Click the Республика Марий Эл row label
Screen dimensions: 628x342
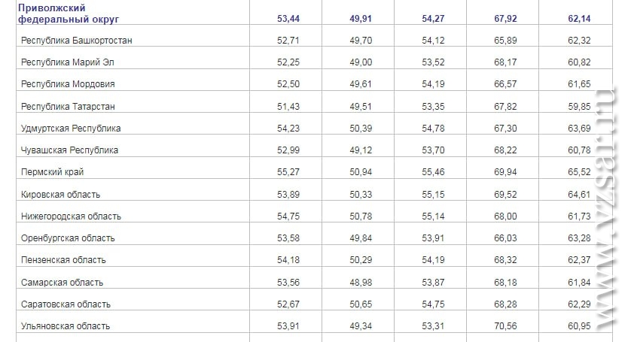coord(67,62)
